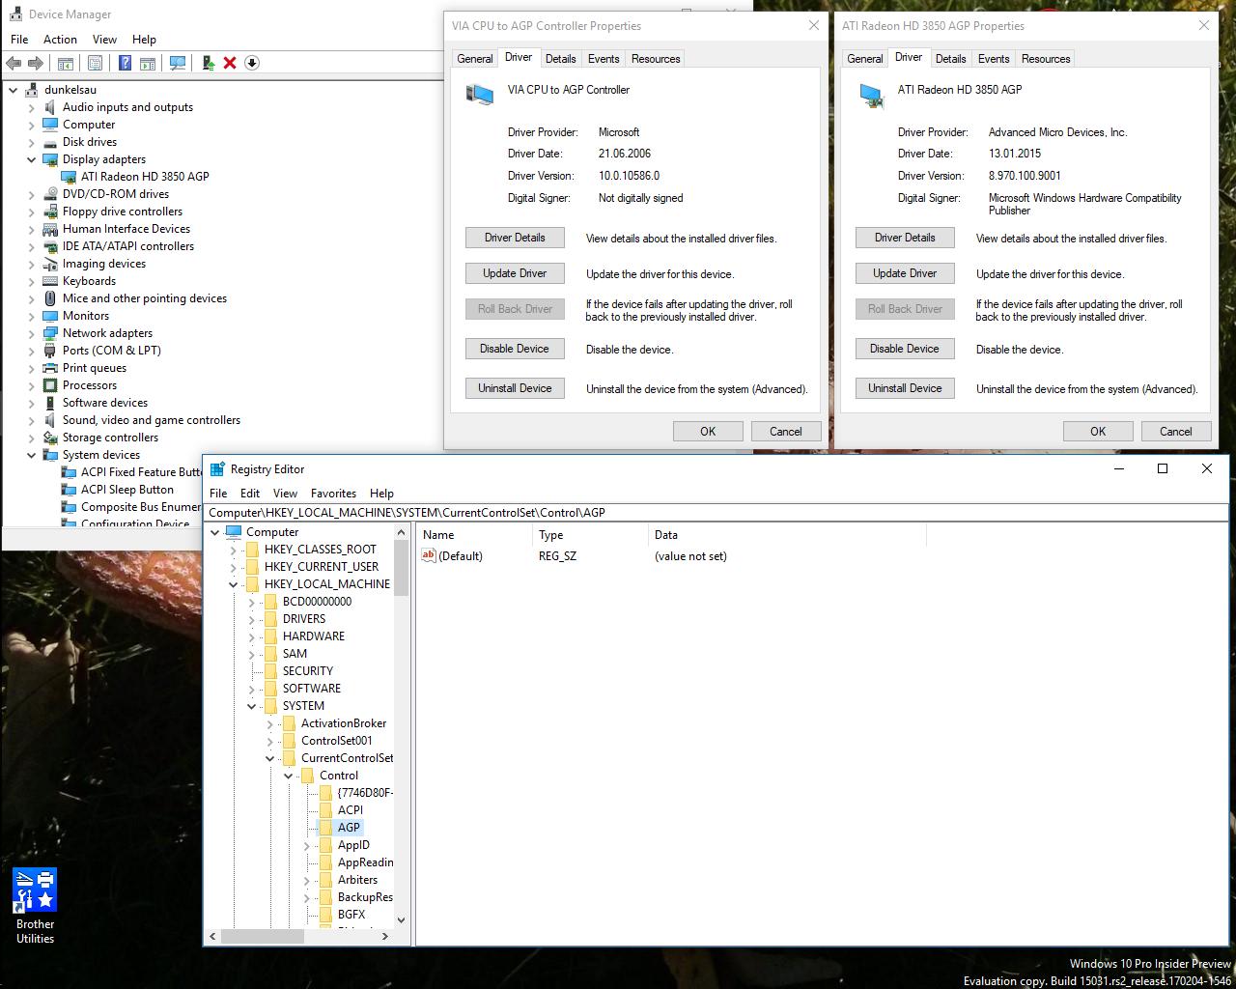Screen dimensions: 1236x989
Task: Expand the AppID registry key
Action: pos(307,845)
